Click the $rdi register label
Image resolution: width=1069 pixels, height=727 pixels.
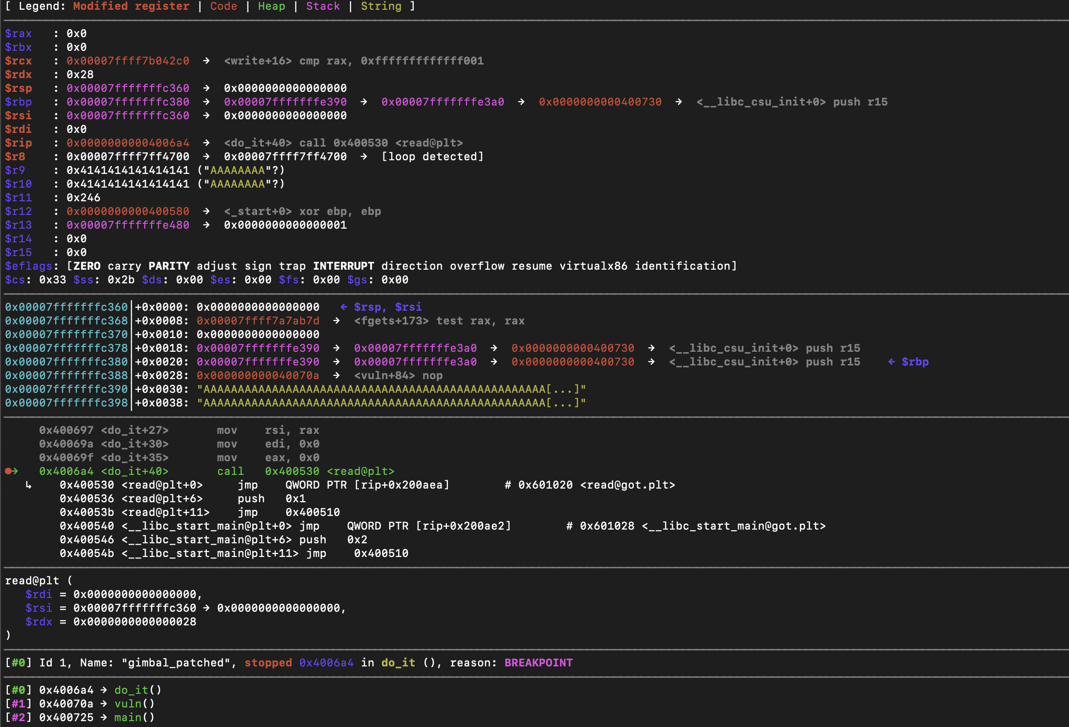click(18, 129)
